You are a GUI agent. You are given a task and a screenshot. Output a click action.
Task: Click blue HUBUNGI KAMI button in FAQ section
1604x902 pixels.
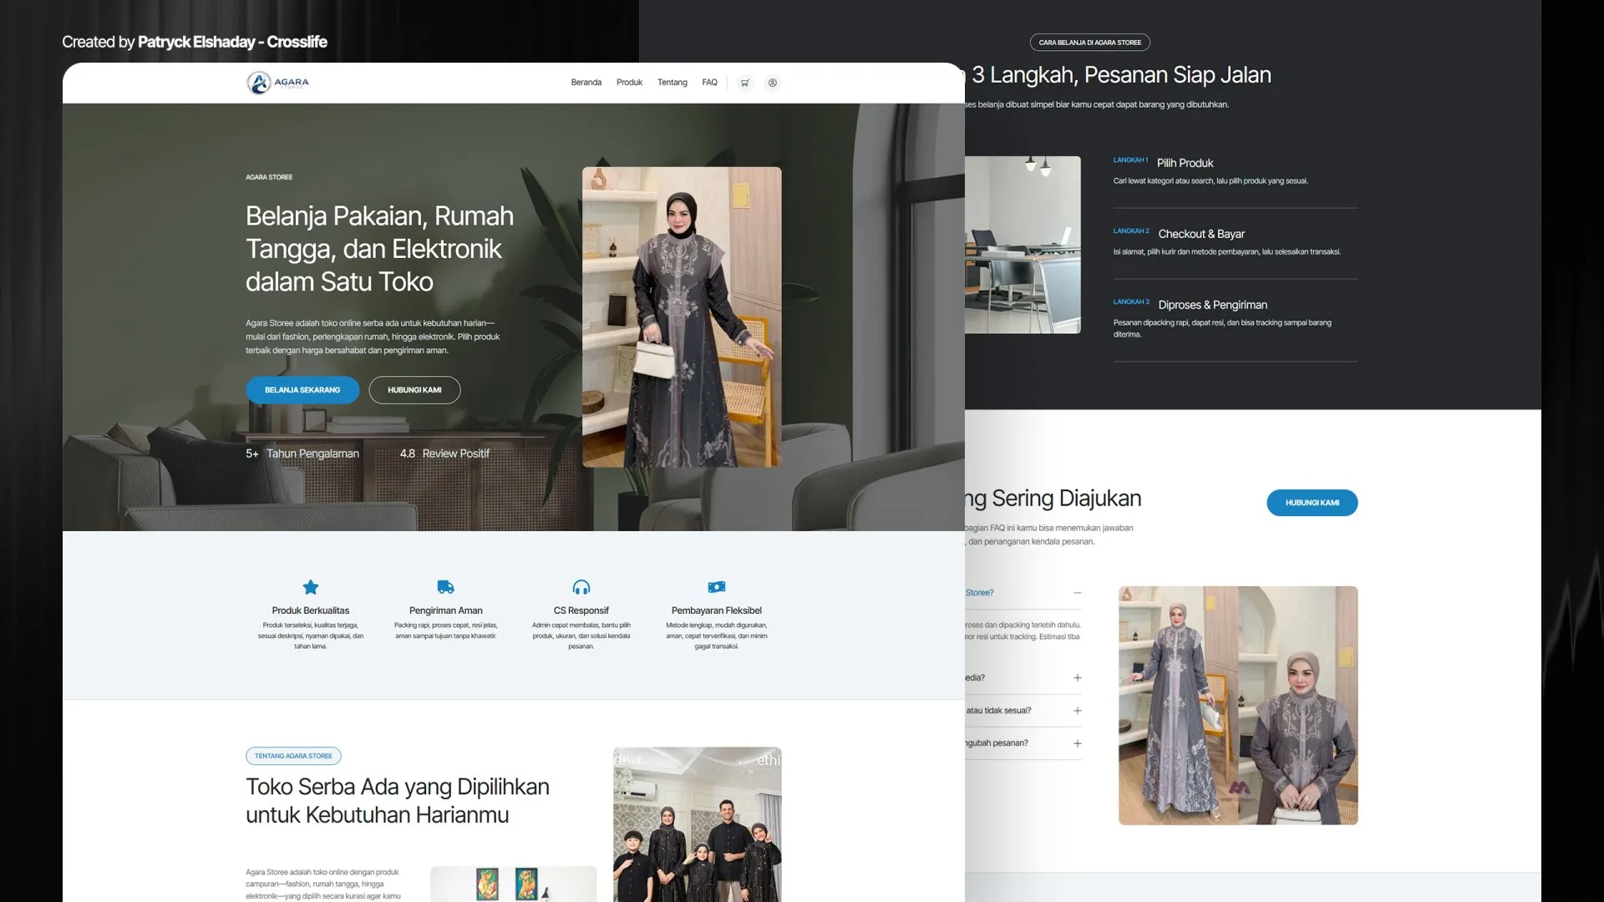point(1312,503)
